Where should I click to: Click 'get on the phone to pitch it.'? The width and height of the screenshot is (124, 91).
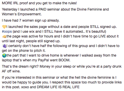coord(24,51)
